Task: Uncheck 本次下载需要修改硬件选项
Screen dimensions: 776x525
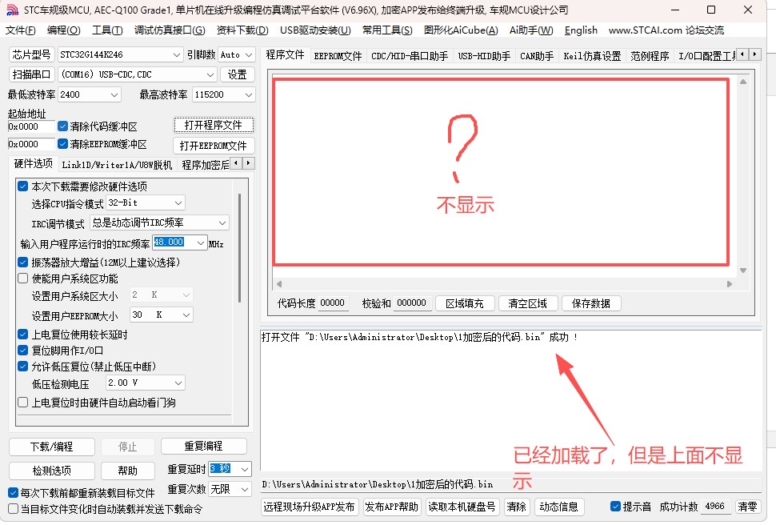Action: click(22, 186)
